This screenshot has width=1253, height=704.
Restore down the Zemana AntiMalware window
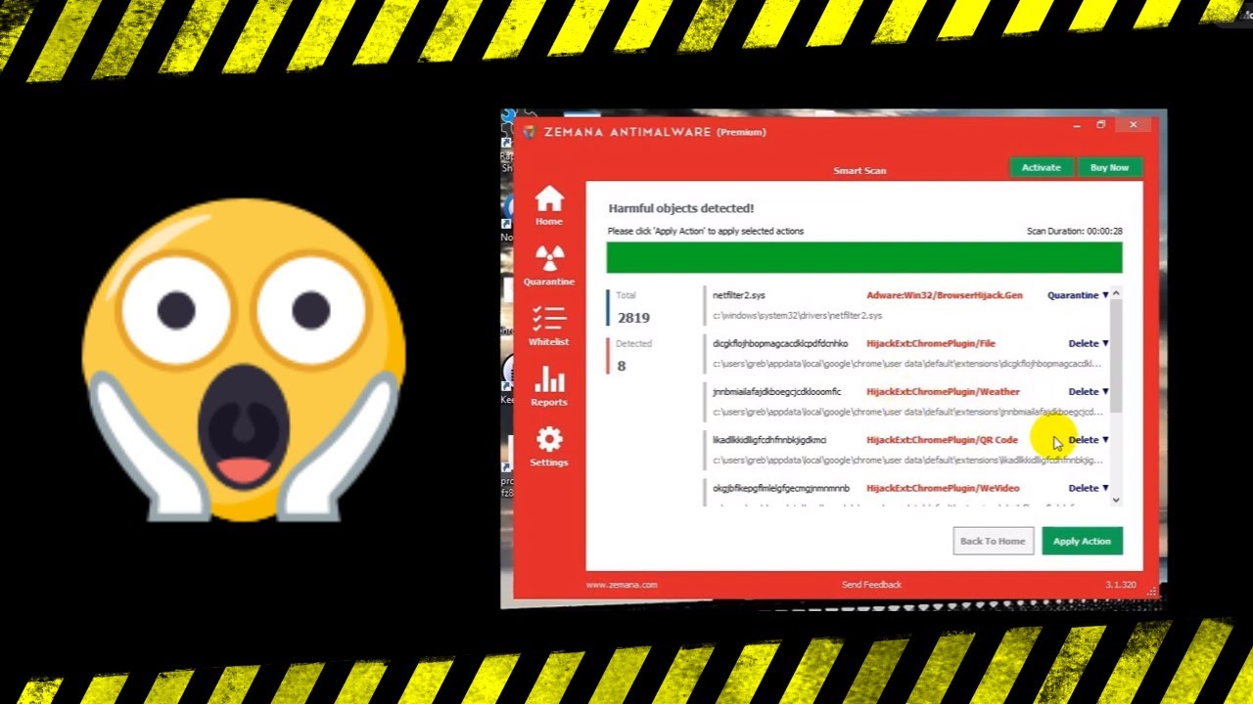tap(1101, 125)
